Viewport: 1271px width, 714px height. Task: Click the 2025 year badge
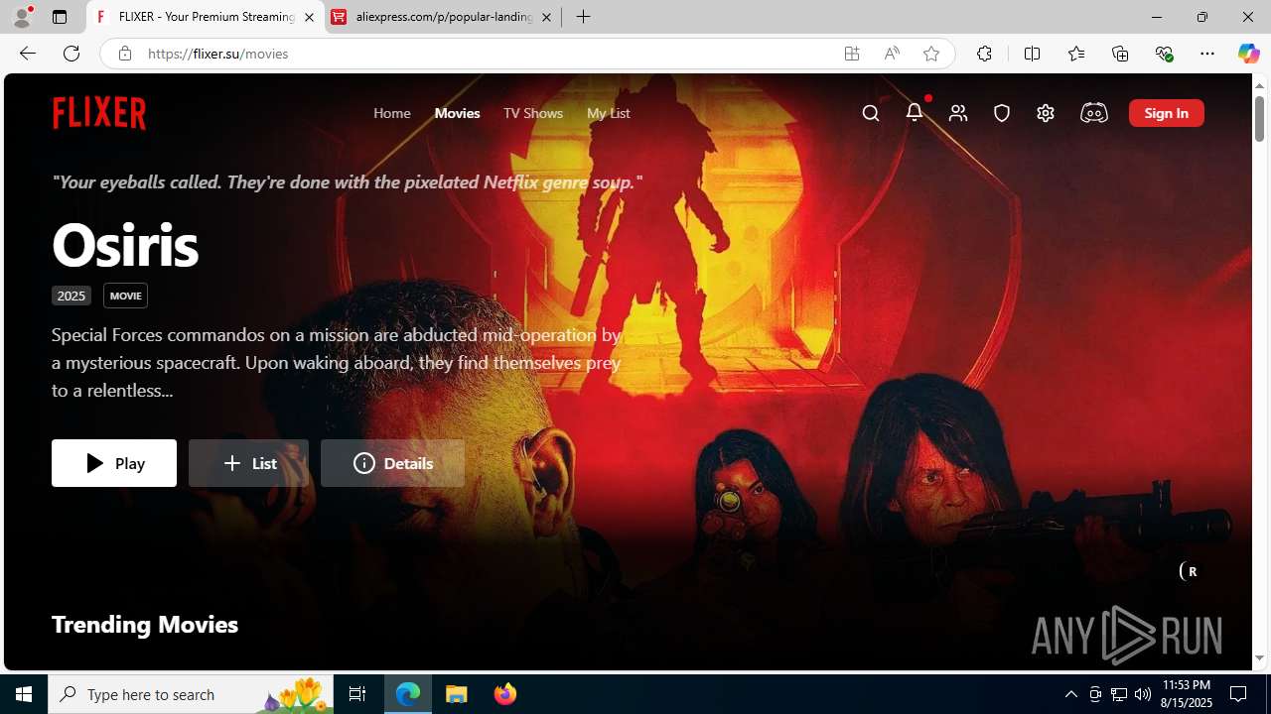(x=71, y=296)
